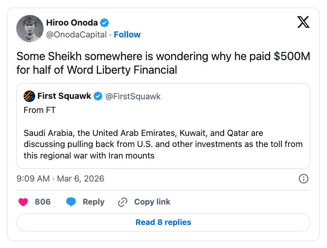
Task: Click Hiroo Onoda's verified badge
Action: pyautogui.click(x=104, y=23)
